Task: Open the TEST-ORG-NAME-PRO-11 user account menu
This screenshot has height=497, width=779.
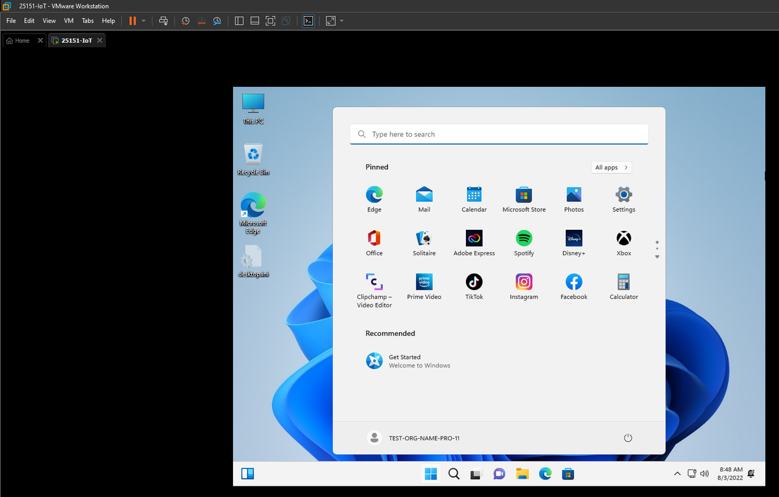Action: [x=413, y=438]
